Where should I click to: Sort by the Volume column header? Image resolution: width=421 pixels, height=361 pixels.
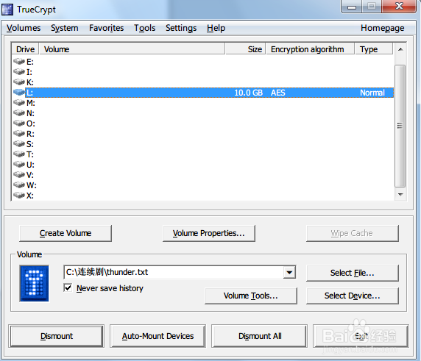click(x=132, y=49)
